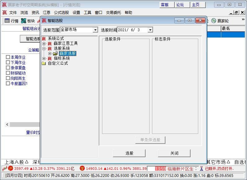Expand the 赢家选股 folder node
Screen dimensions: 247x180
coord(50,54)
